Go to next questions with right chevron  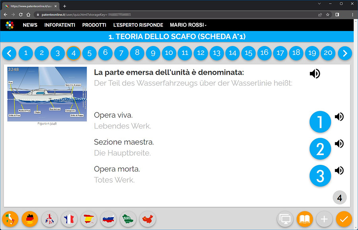345,53
